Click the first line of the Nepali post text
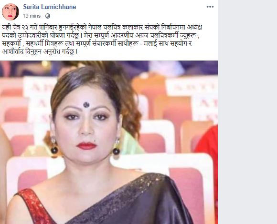This screenshot has height=224, width=277. 102,28
